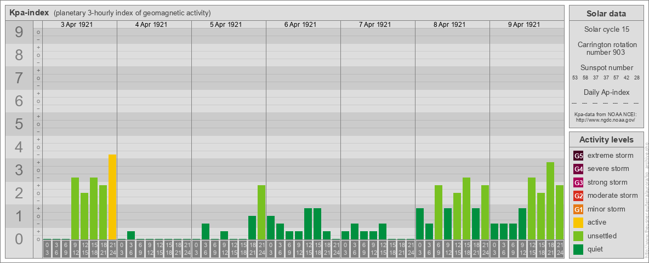Click the severe storm legend label
Image resolution: width=649 pixels, height=263 pixels.
point(608,169)
